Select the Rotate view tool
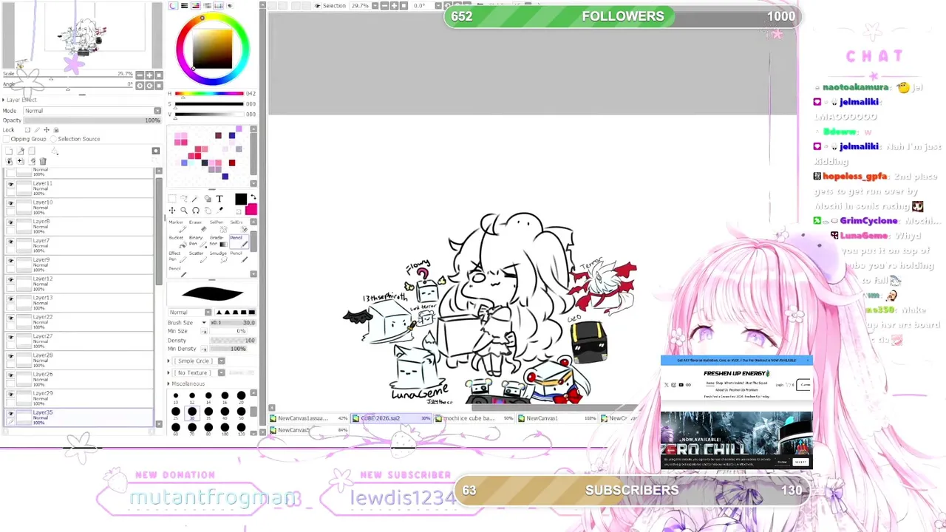 click(196, 211)
